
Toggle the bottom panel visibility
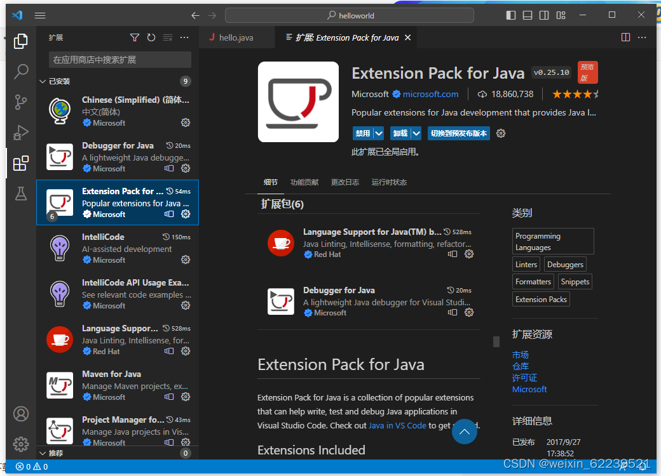(x=528, y=16)
